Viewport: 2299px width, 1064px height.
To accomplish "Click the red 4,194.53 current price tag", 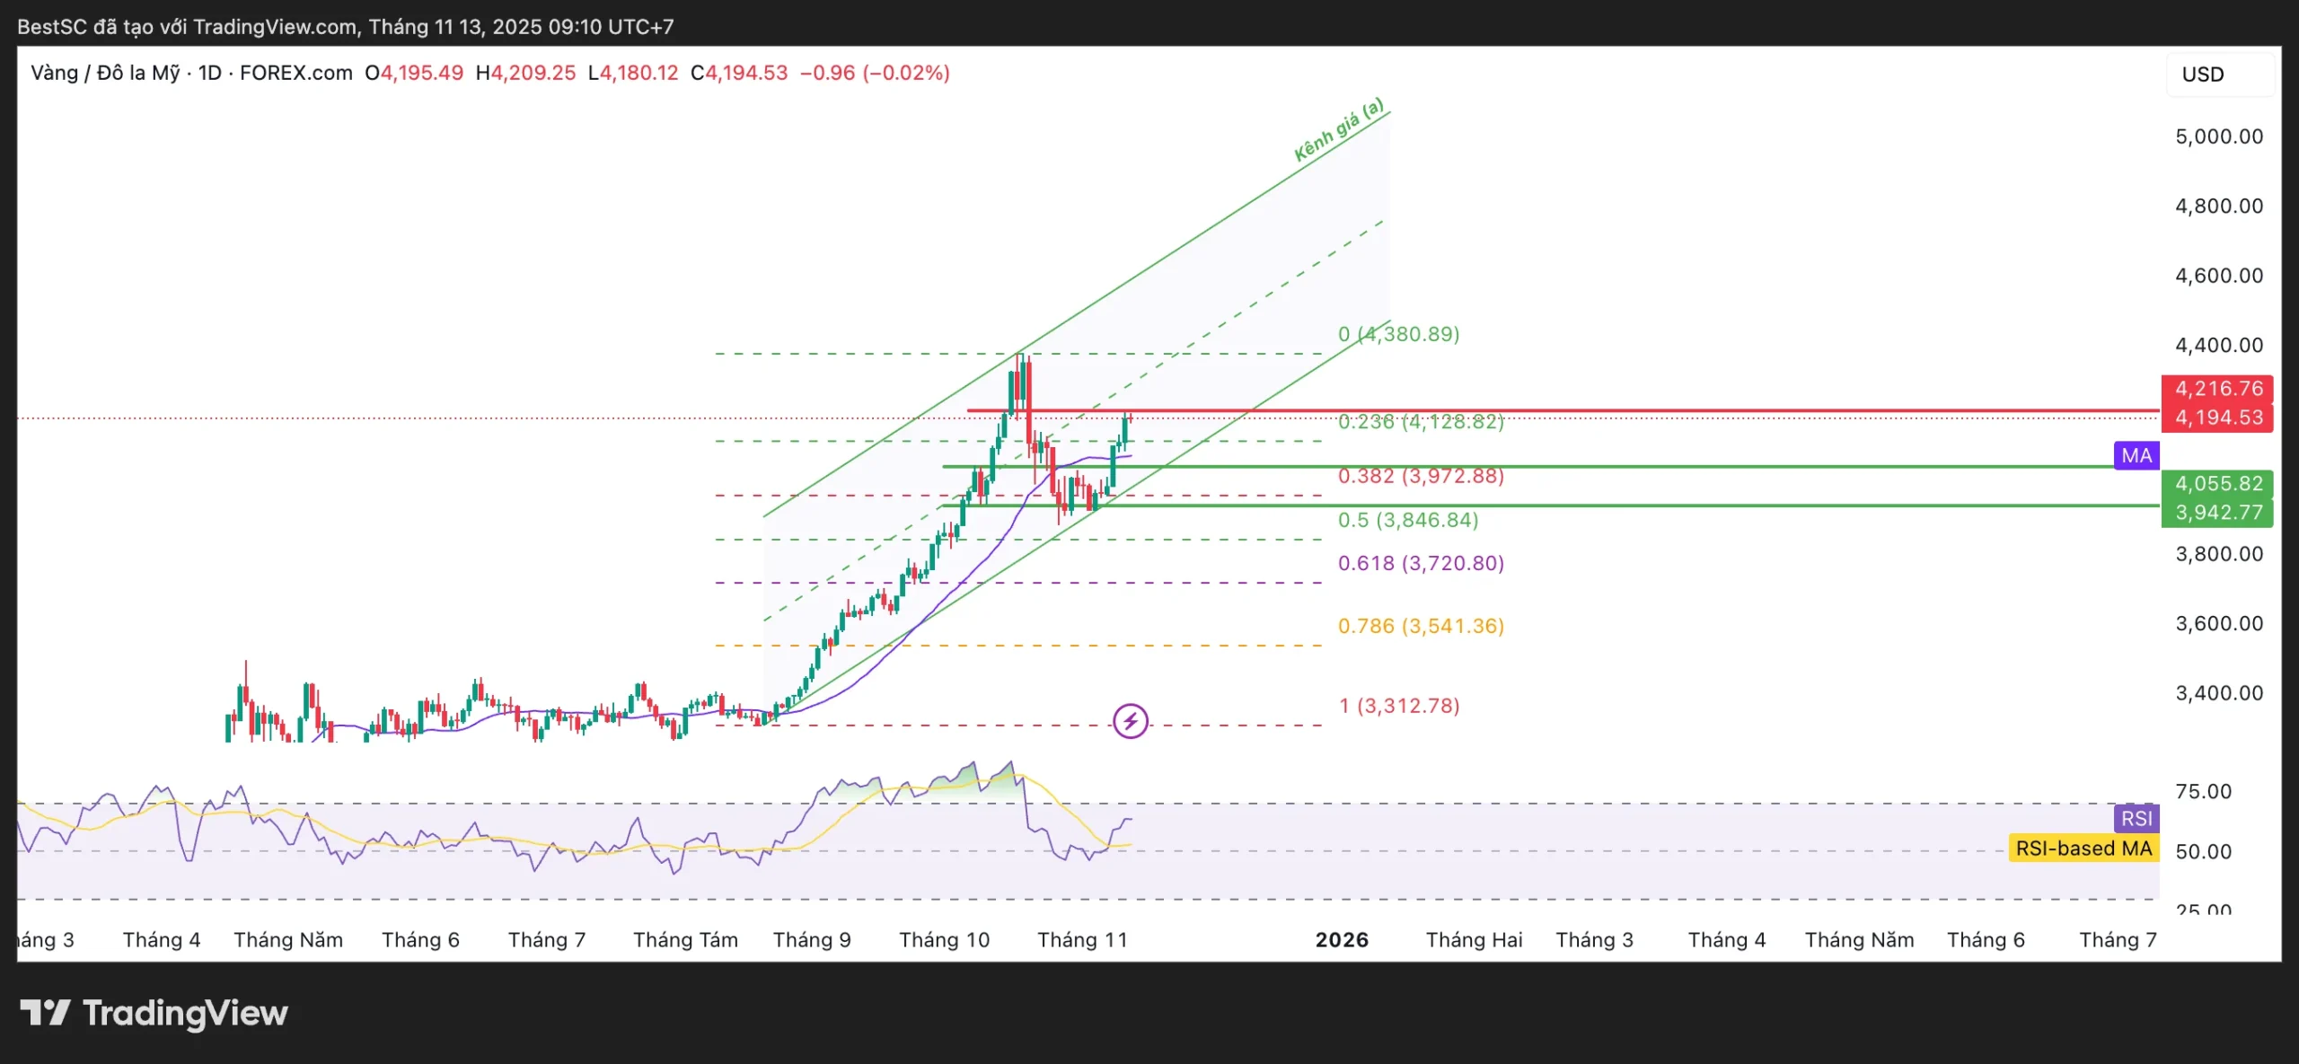I will click(x=2218, y=418).
